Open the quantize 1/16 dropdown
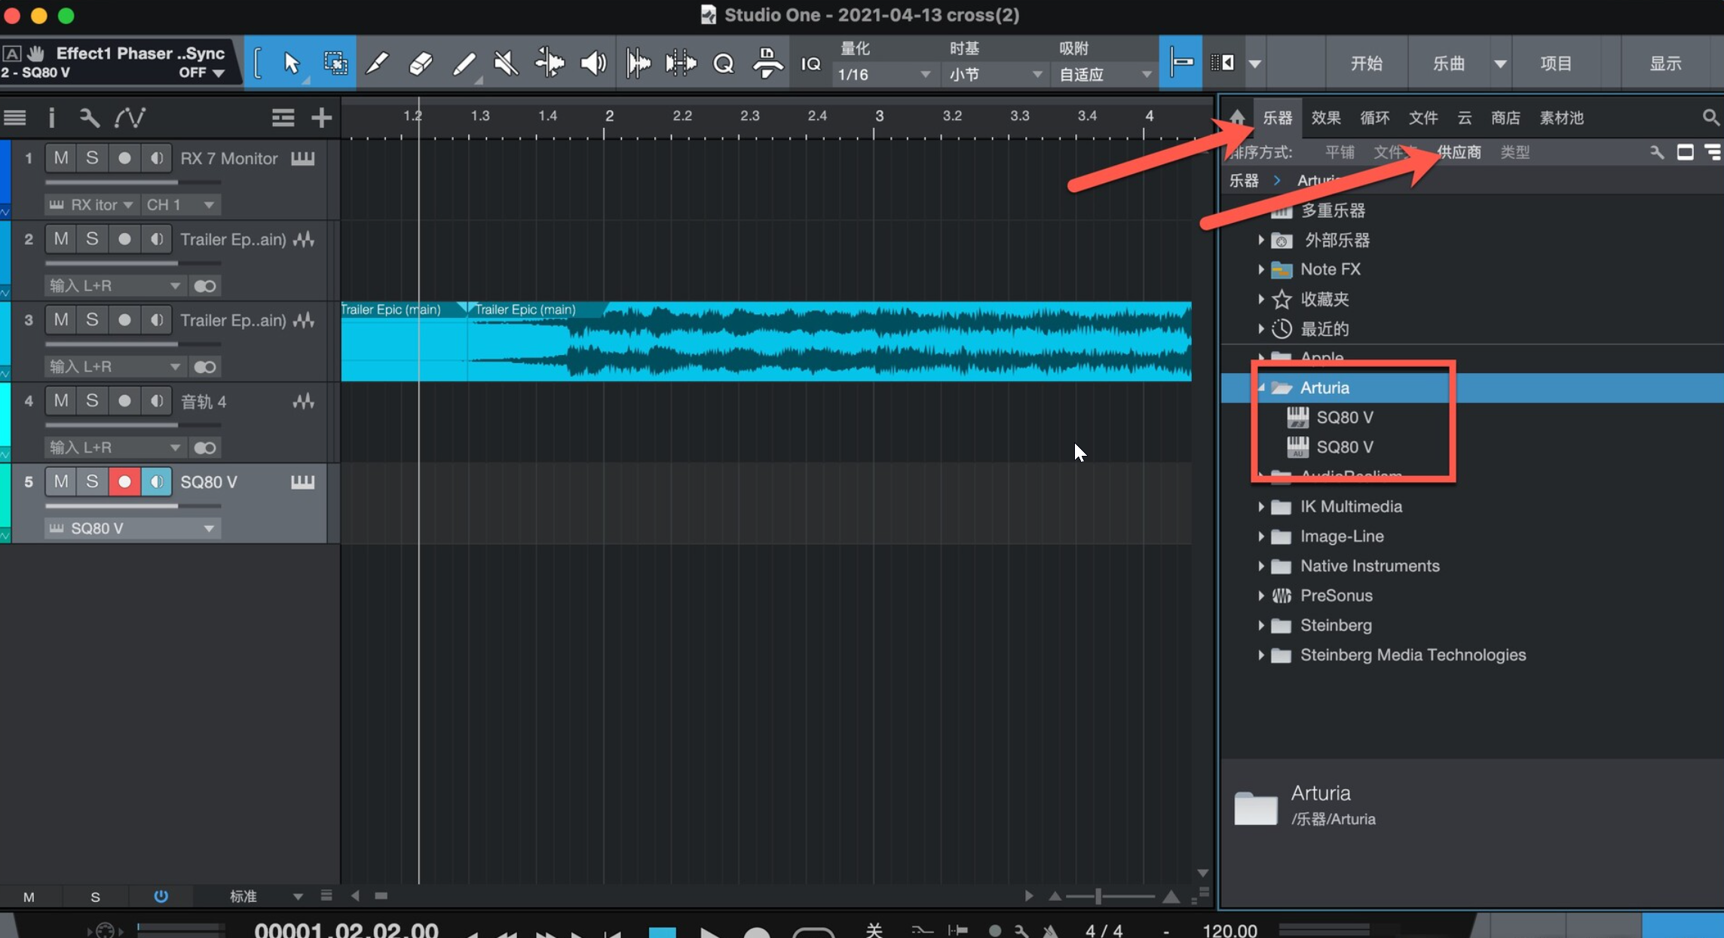Image resolution: width=1724 pixels, height=938 pixels. coord(882,75)
